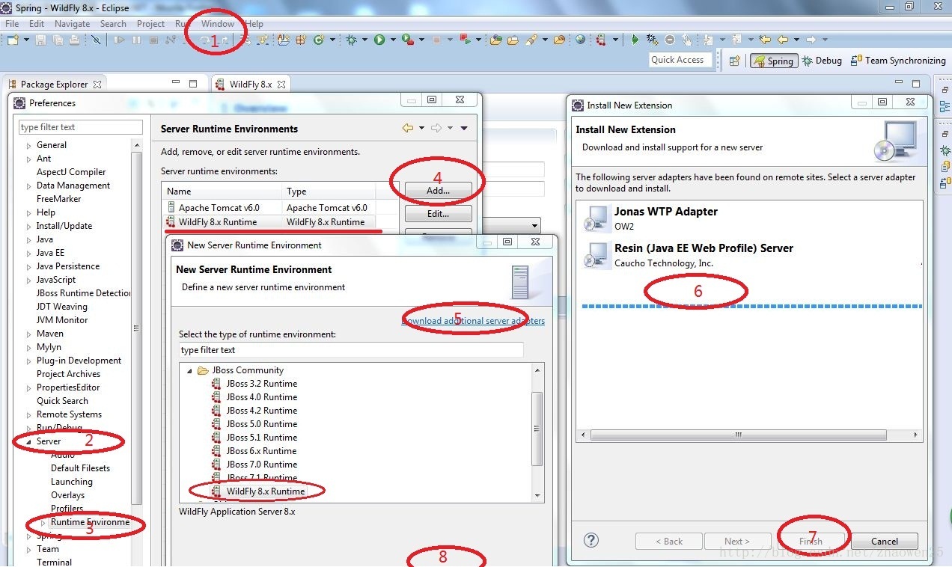The height and width of the screenshot is (567, 952).
Task: Open the Navigate menu
Action: click(x=72, y=24)
